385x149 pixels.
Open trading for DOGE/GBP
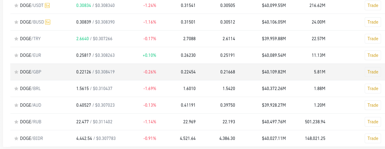373,72
